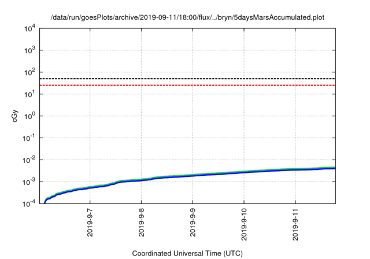The image size is (370, 259).
Task: Click the black dashed threshold line
Action: [x=187, y=79]
